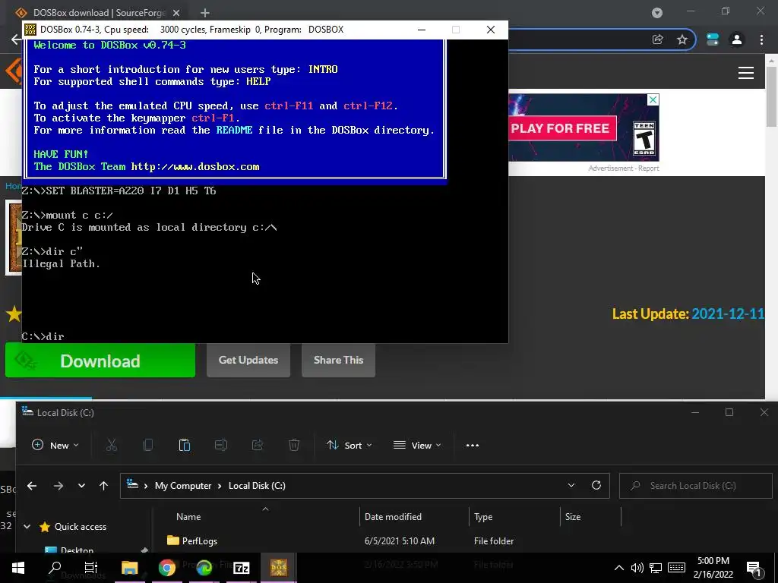Close the advertisement with X icon
The image size is (778, 583).
[x=653, y=99]
